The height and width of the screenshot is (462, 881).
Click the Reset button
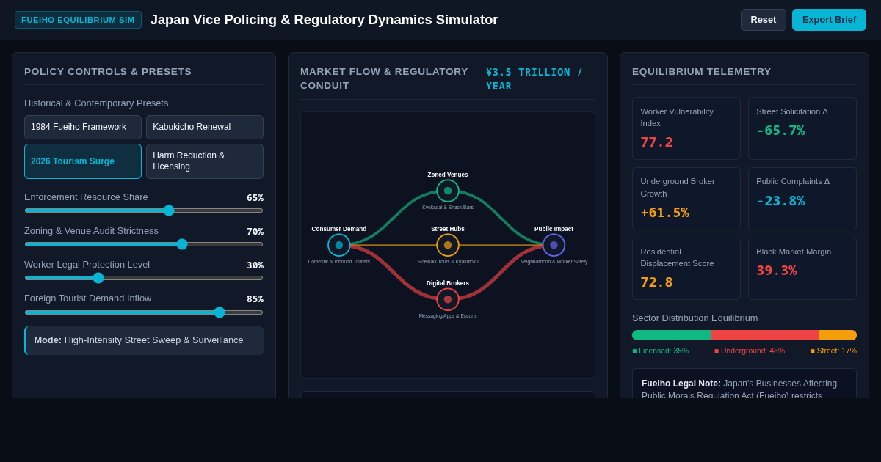pos(764,20)
